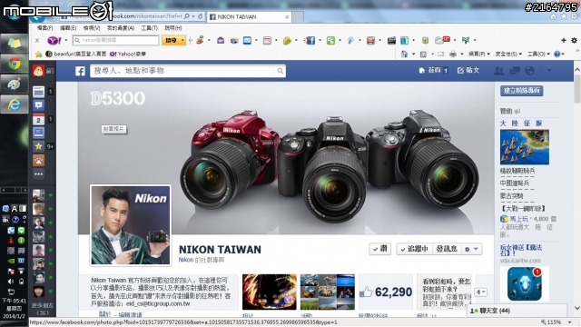Open the star favorites icon in sidebar
The height and width of the screenshot is (327, 581).
(38, 146)
